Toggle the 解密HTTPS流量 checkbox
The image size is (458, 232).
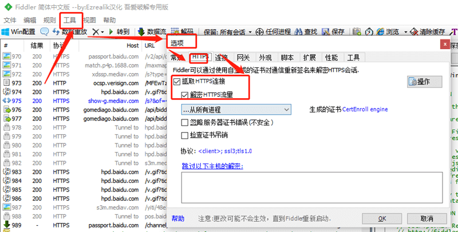pyautogui.click(x=184, y=95)
